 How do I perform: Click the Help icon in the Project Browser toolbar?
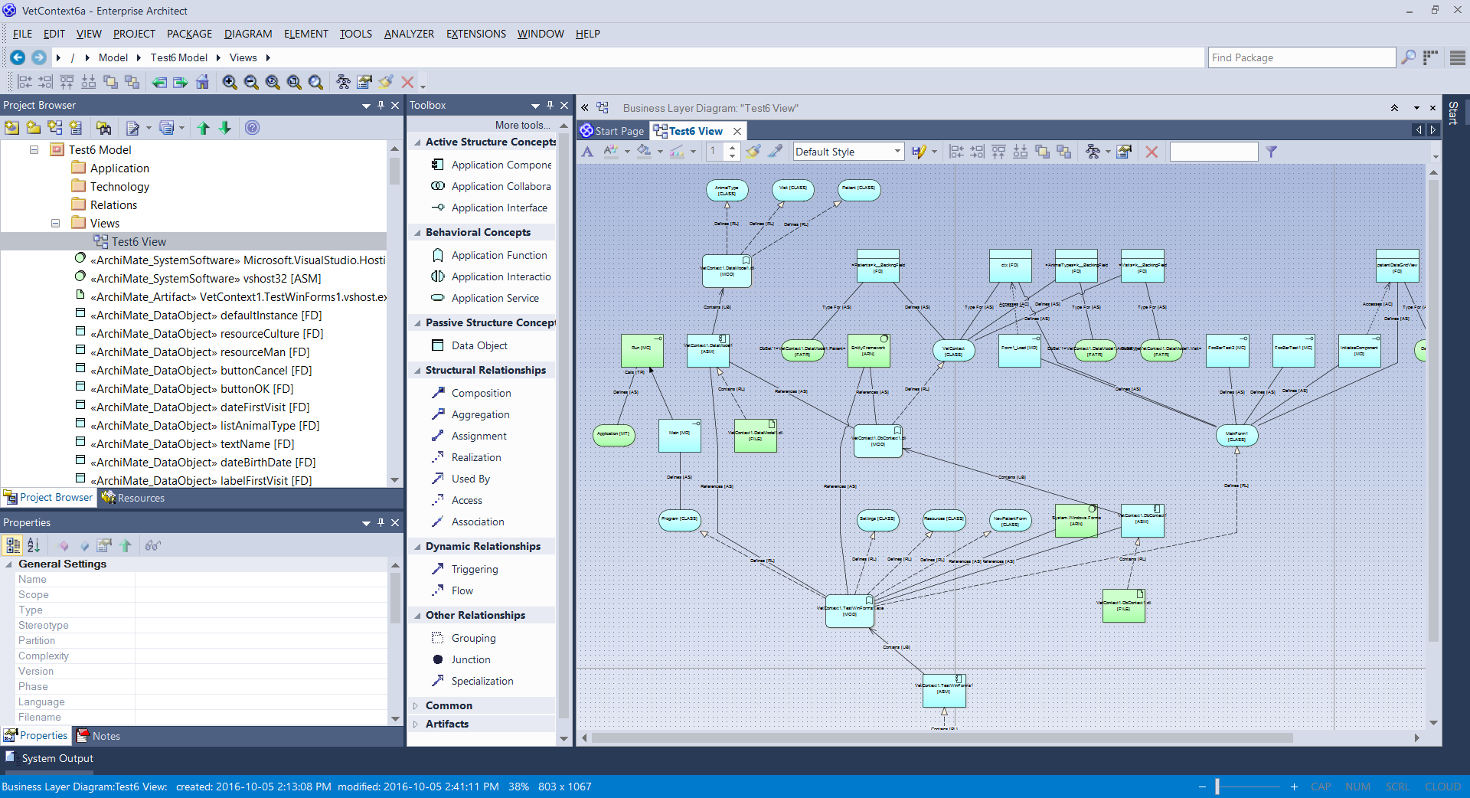pyautogui.click(x=253, y=128)
